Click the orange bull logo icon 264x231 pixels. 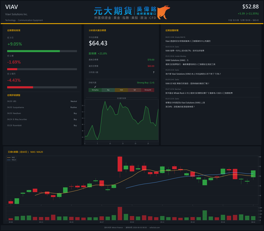point(164,12)
